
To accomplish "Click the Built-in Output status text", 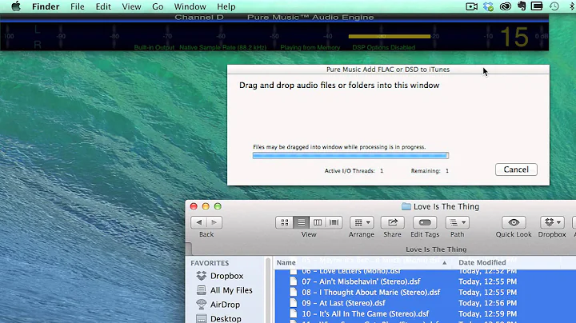I will point(154,47).
